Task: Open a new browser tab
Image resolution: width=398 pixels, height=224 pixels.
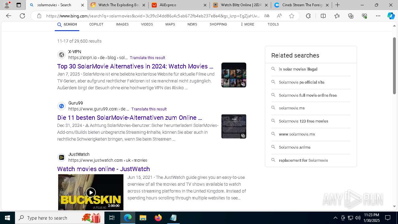Action: point(337,5)
